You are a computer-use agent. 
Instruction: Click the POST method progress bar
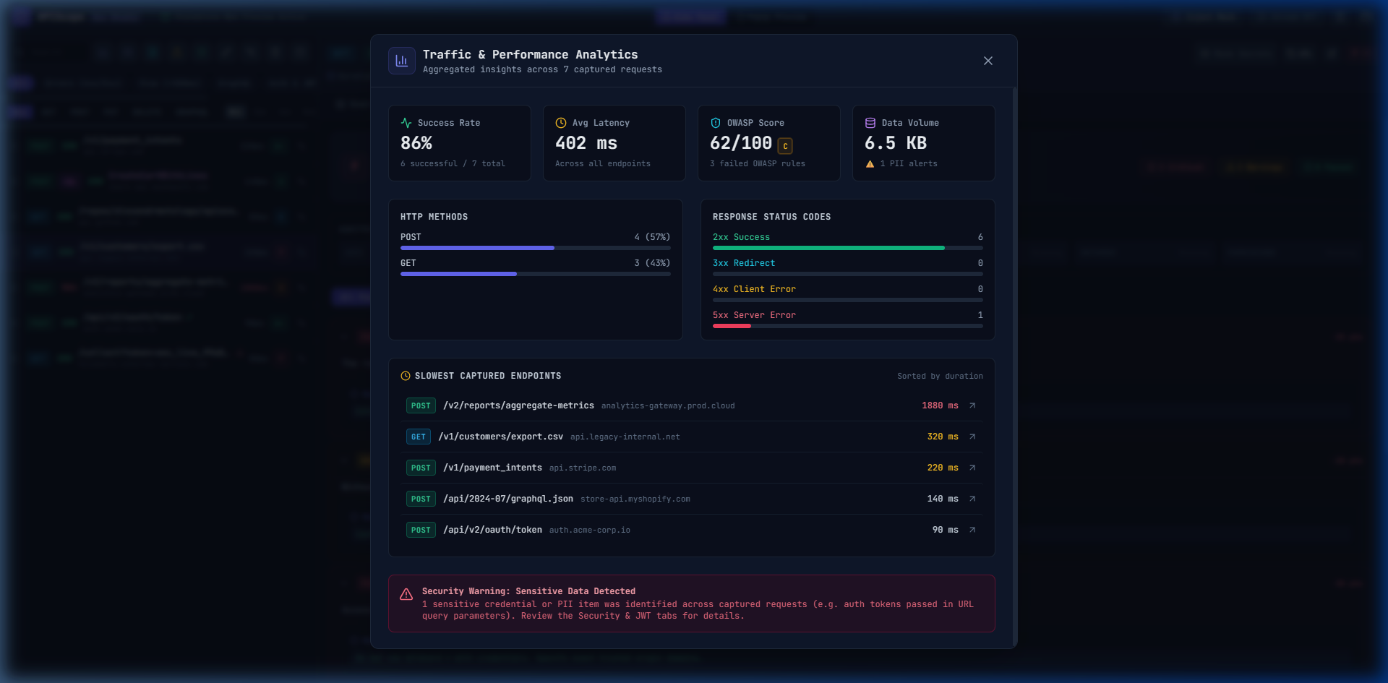536,248
